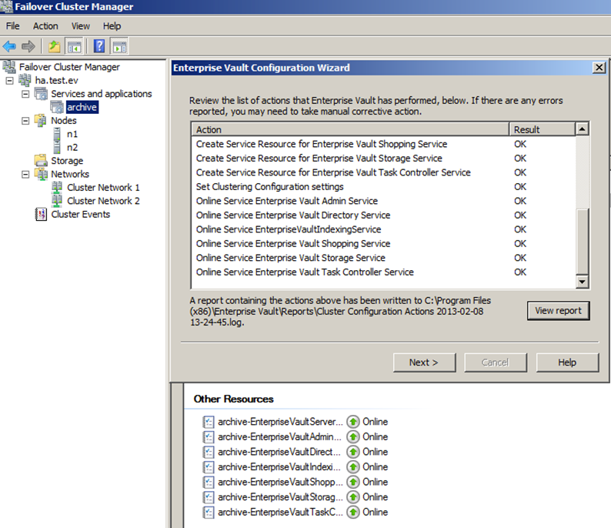Click the action list scrollbar thumb
611x528 pixels.
click(583, 242)
